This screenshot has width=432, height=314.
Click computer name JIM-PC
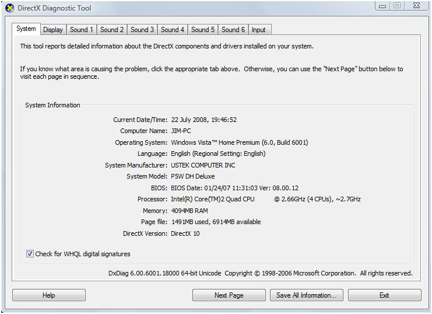(x=181, y=131)
